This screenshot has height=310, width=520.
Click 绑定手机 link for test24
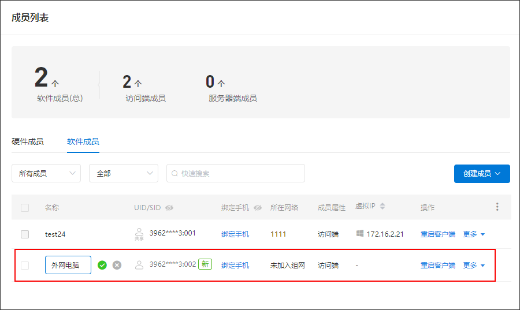click(235, 234)
